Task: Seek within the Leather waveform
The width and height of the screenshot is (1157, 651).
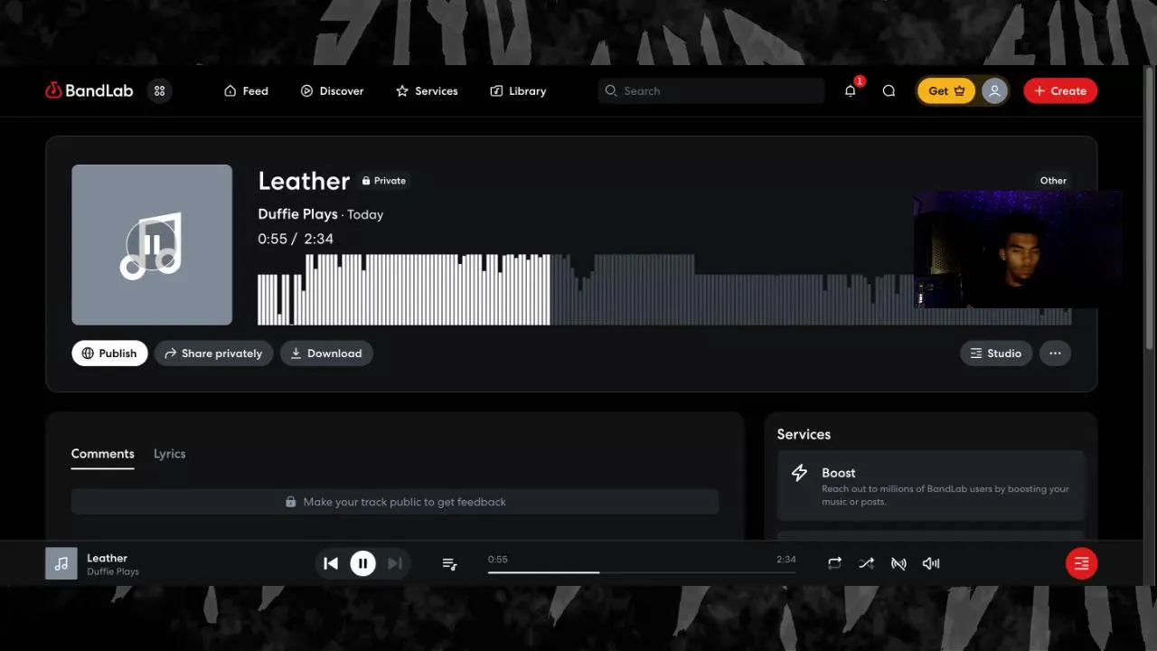Action: (x=664, y=289)
